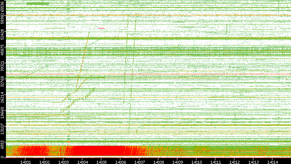Image resolution: width=291 pixels, height=164 pixels.
Task: Click the 65536 label on the vertical axis
Action: click(3, 7)
